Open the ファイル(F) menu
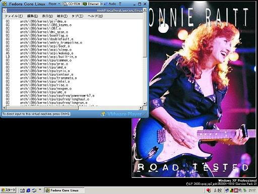 (x=14, y=16)
